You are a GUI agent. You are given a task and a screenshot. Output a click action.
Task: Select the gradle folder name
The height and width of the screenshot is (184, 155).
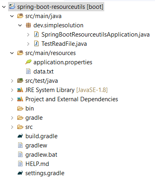pyautogui.click(x=34, y=118)
